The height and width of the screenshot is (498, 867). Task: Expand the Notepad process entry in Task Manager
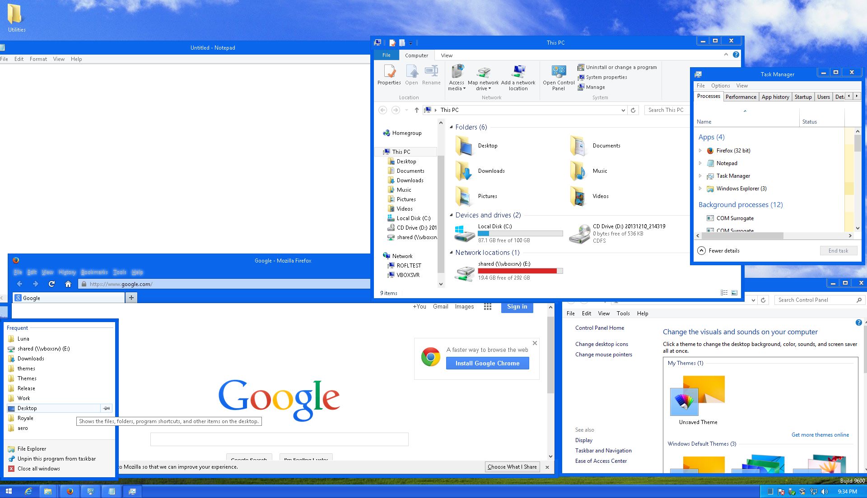pyautogui.click(x=700, y=163)
